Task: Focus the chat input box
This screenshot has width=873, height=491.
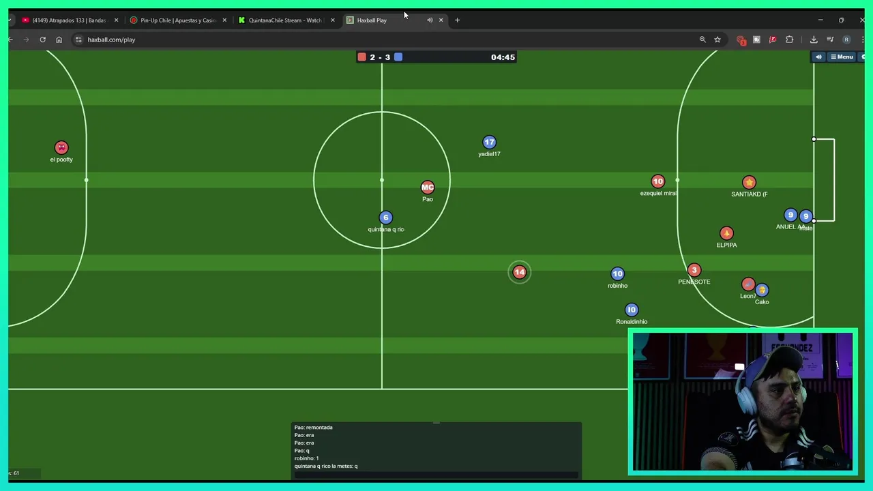Action: click(436, 475)
